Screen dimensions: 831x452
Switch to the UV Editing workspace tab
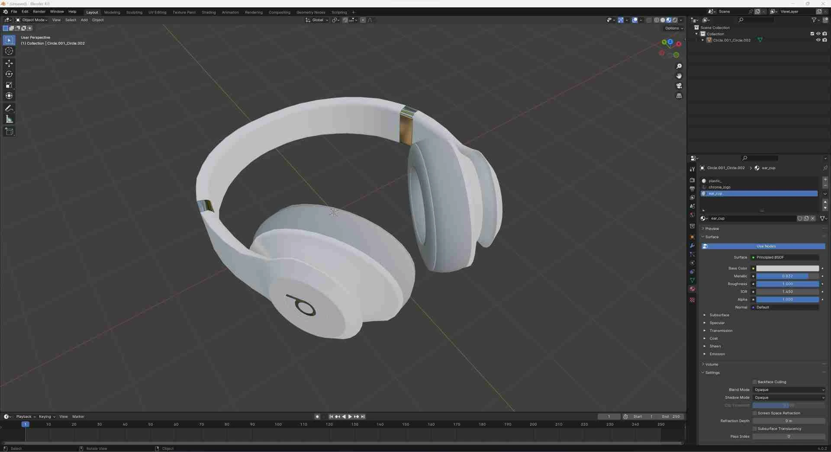(157, 12)
